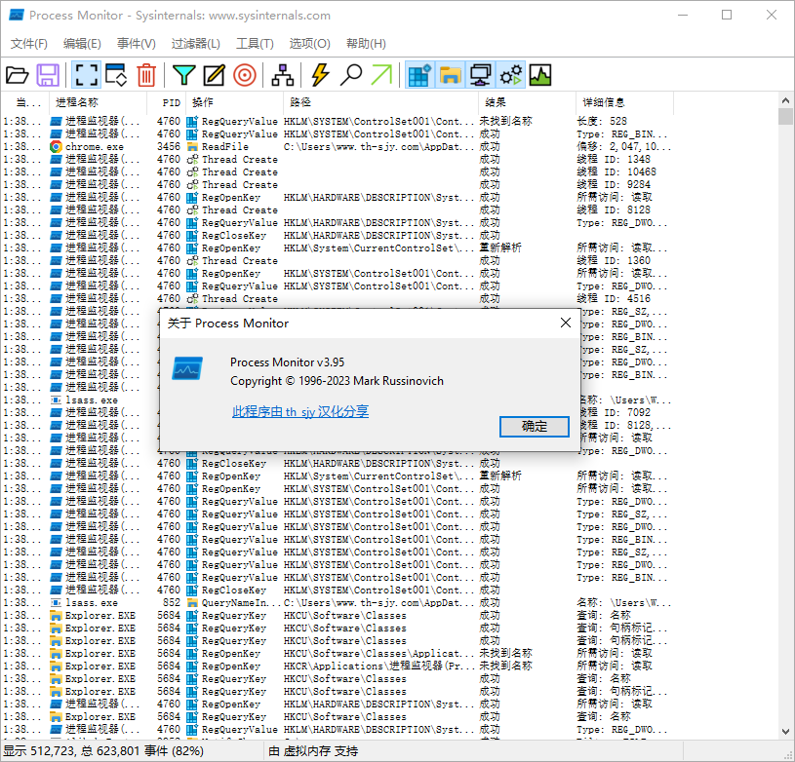Click the chrome.exe process icon
The image size is (795, 762).
click(x=57, y=147)
